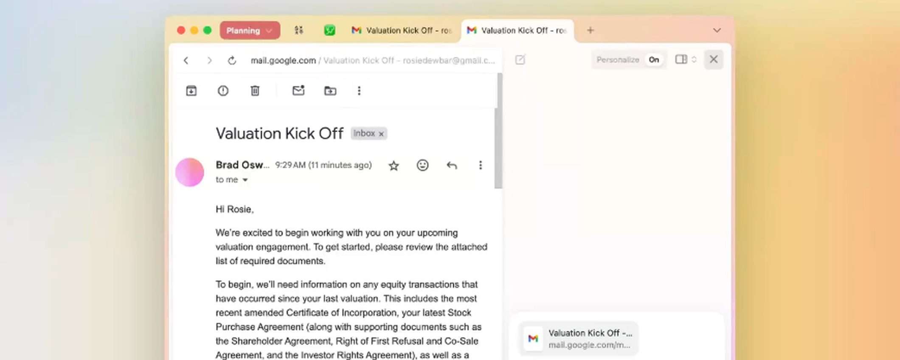
Task: Reload the Gmail page
Action: click(232, 60)
